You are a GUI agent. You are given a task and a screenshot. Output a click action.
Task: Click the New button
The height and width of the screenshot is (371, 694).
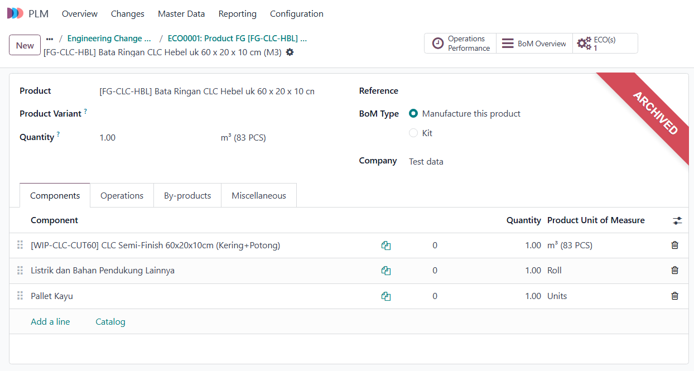coord(25,45)
